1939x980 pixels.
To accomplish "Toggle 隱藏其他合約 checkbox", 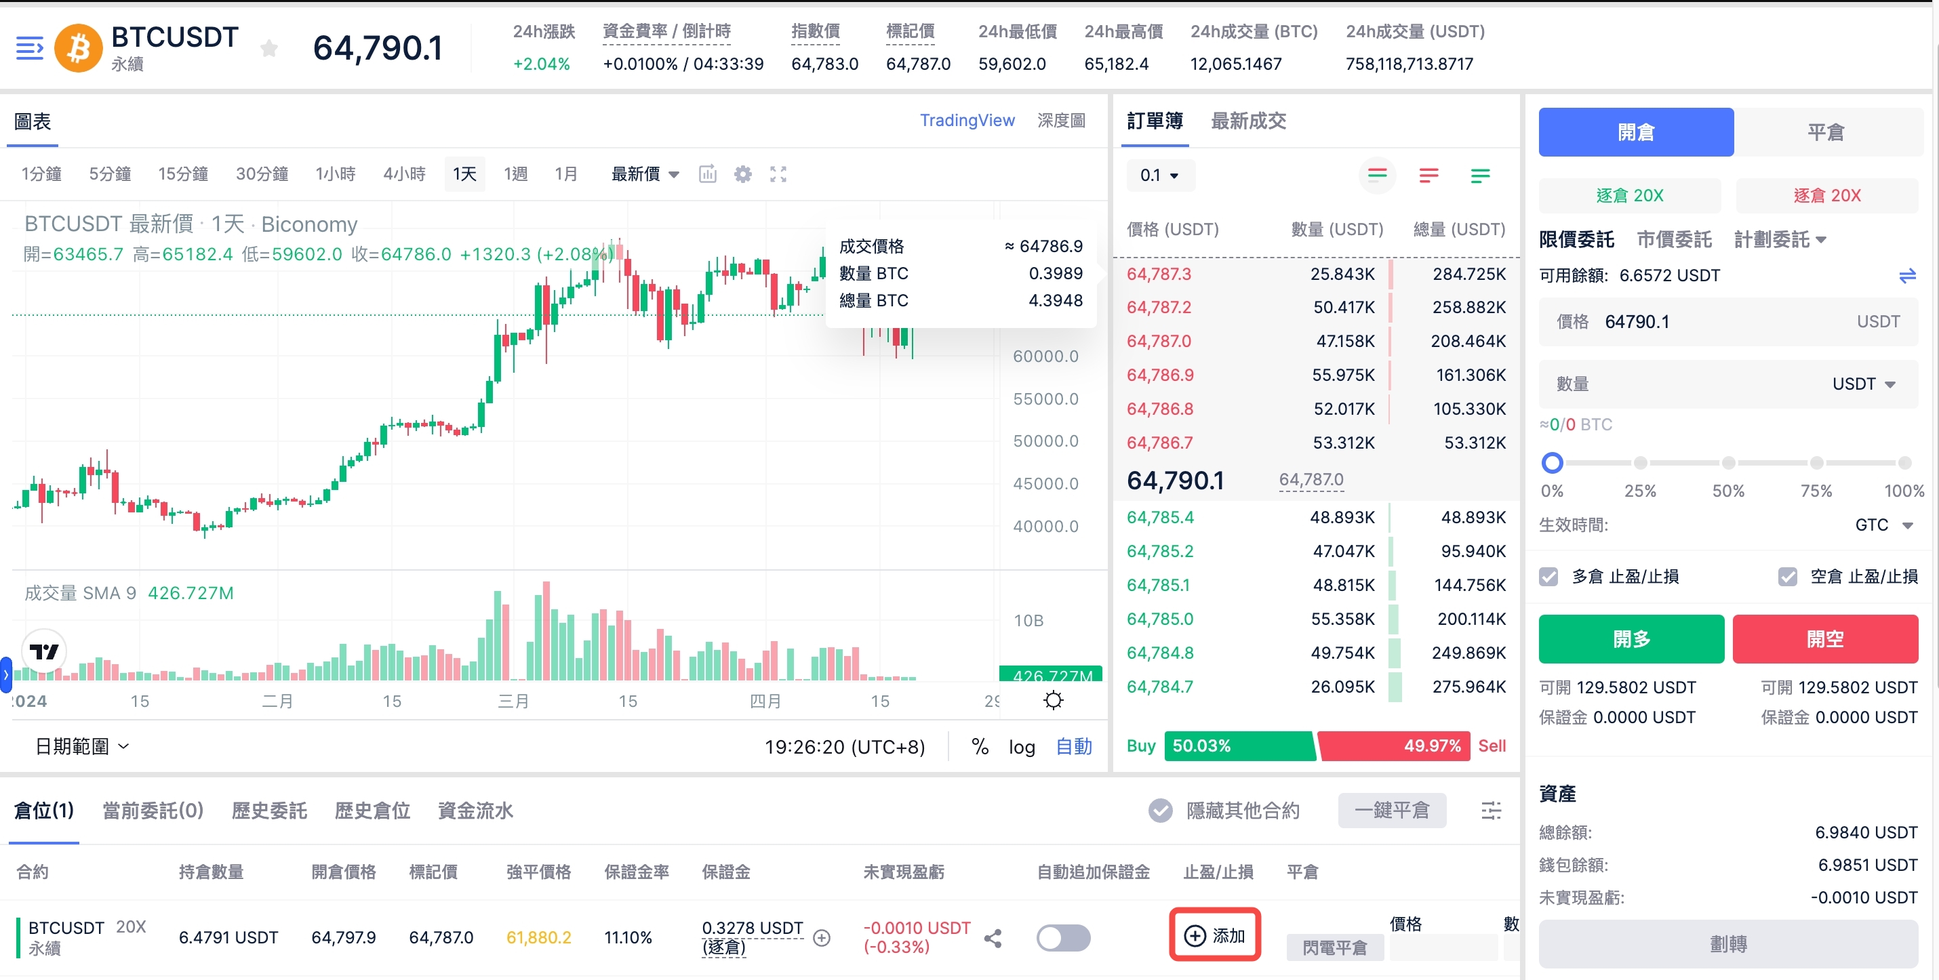I will click(x=1160, y=811).
